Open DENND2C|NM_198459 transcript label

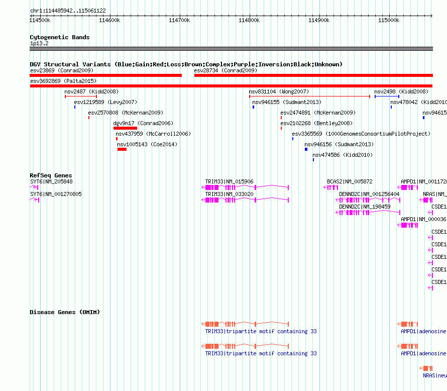click(365, 207)
